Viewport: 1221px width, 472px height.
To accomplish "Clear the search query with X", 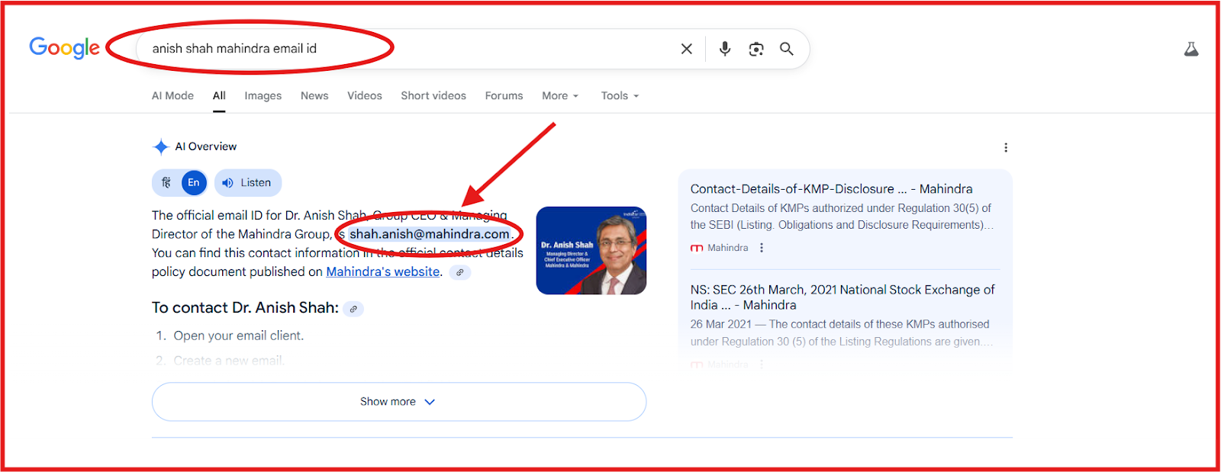I will tap(687, 49).
